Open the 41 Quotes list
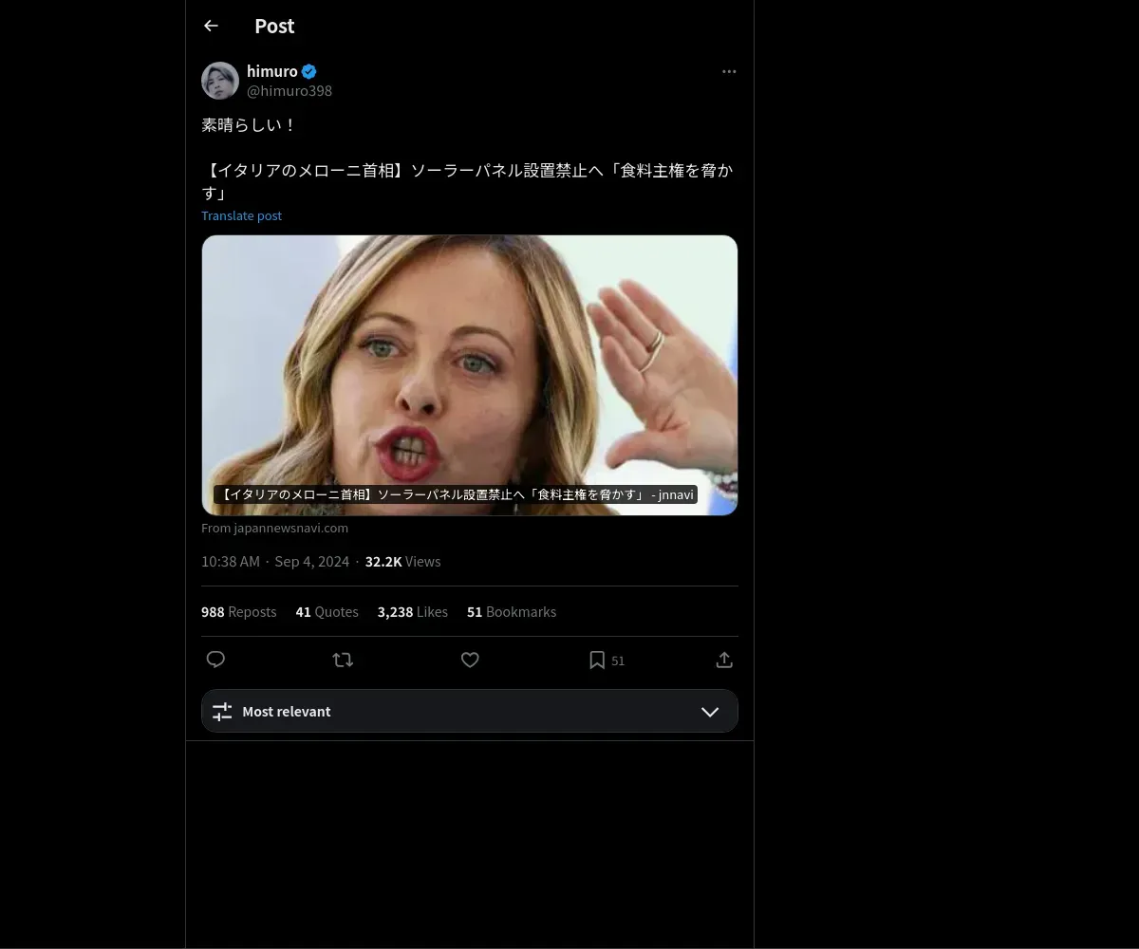 327,612
